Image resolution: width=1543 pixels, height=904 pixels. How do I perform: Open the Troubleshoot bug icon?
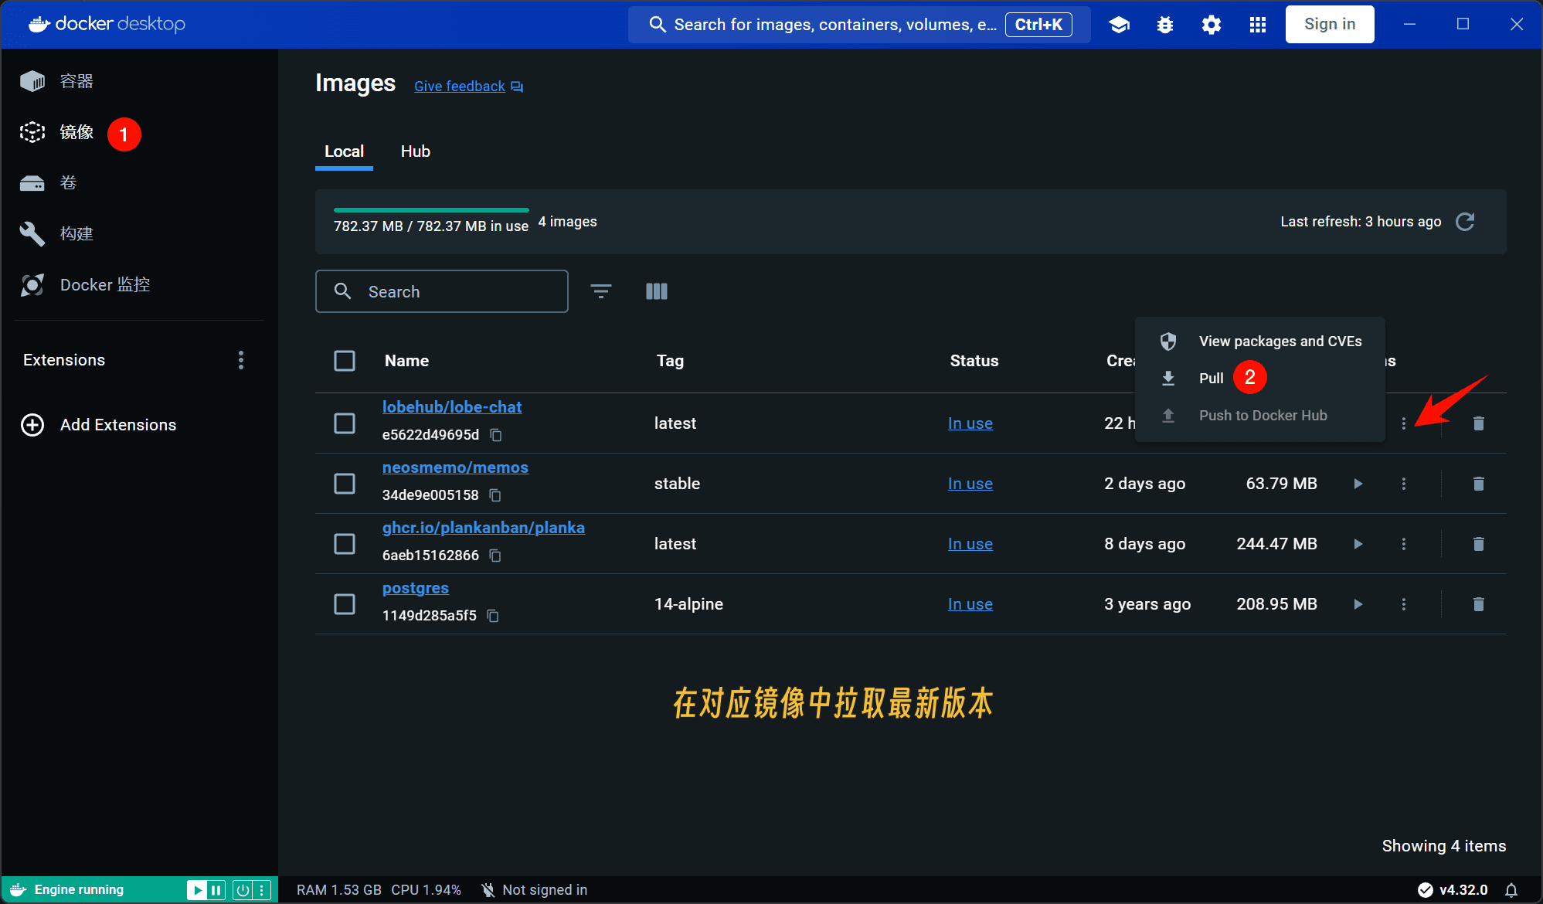point(1165,25)
